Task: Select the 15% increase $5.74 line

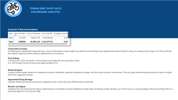Action: (x=33, y=63)
